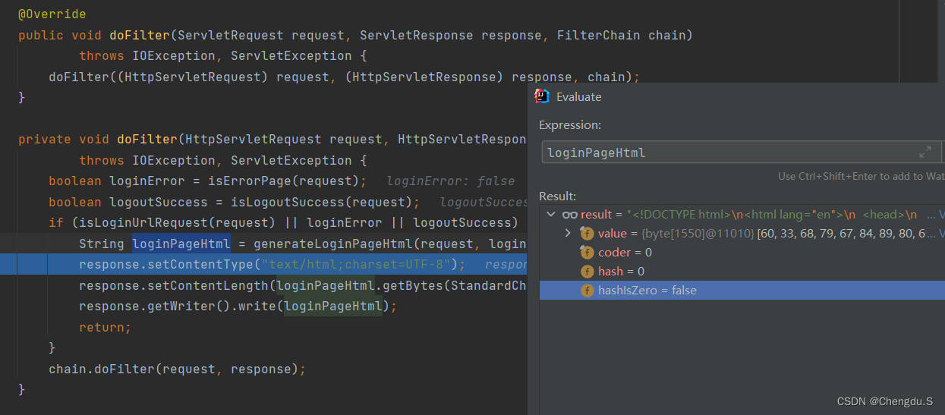Click the field icon next to value
This screenshot has height=415, width=945.
point(587,234)
